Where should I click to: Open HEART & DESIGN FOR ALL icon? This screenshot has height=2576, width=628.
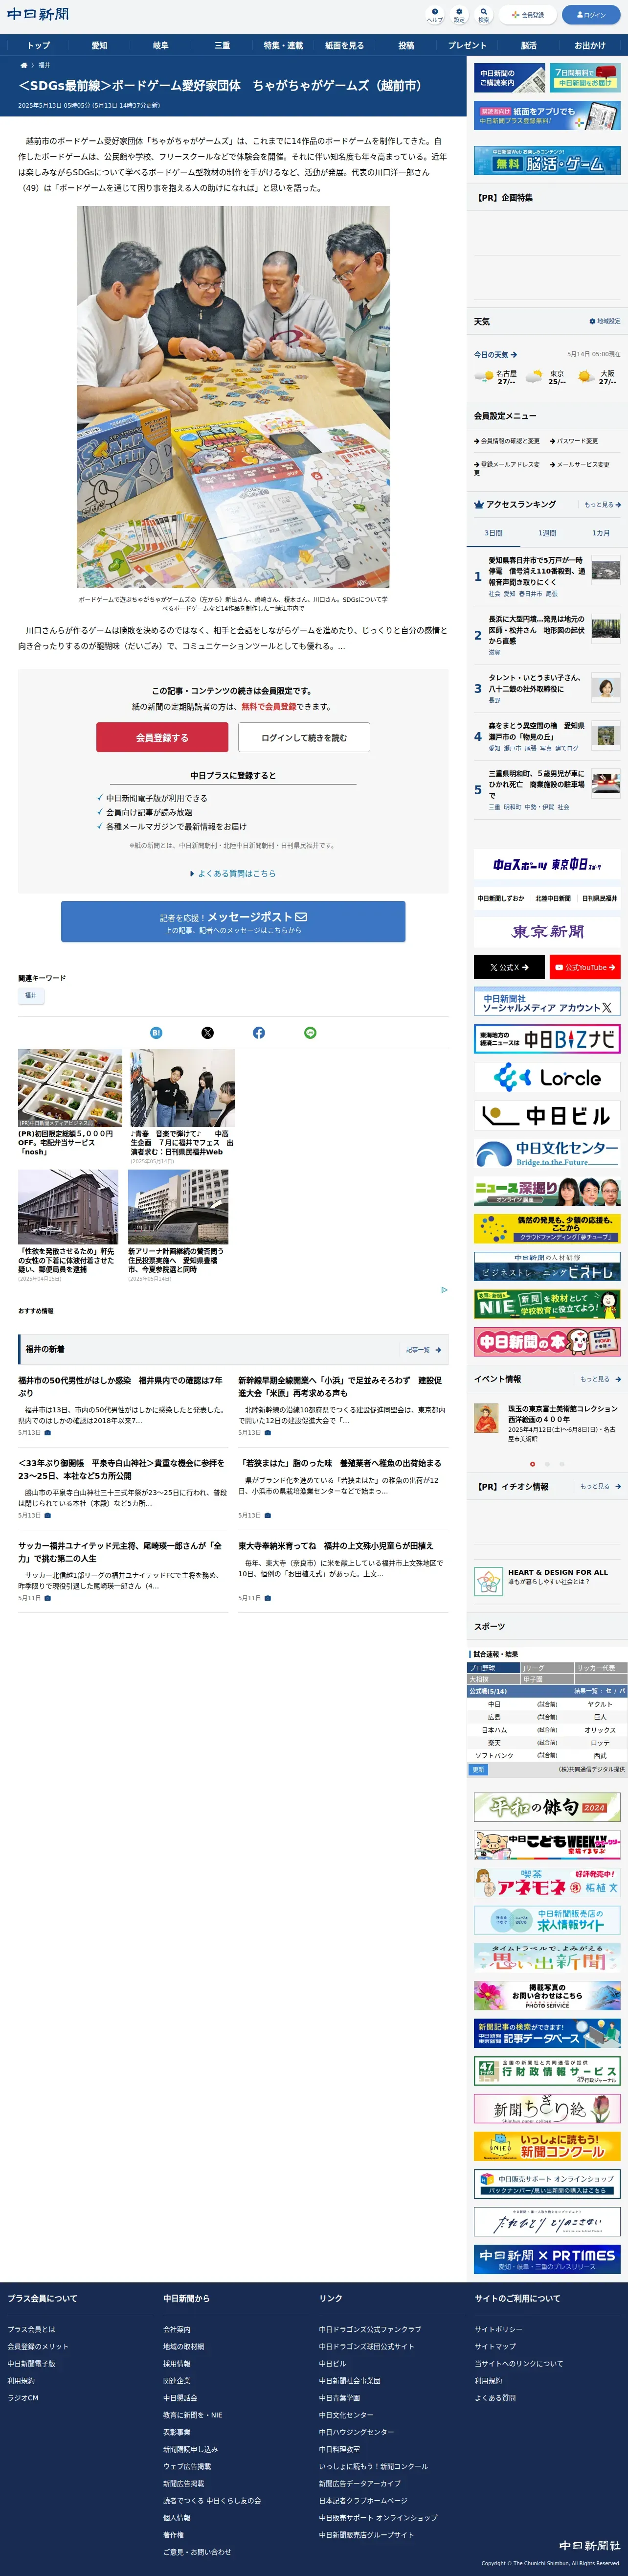coord(488,1581)
